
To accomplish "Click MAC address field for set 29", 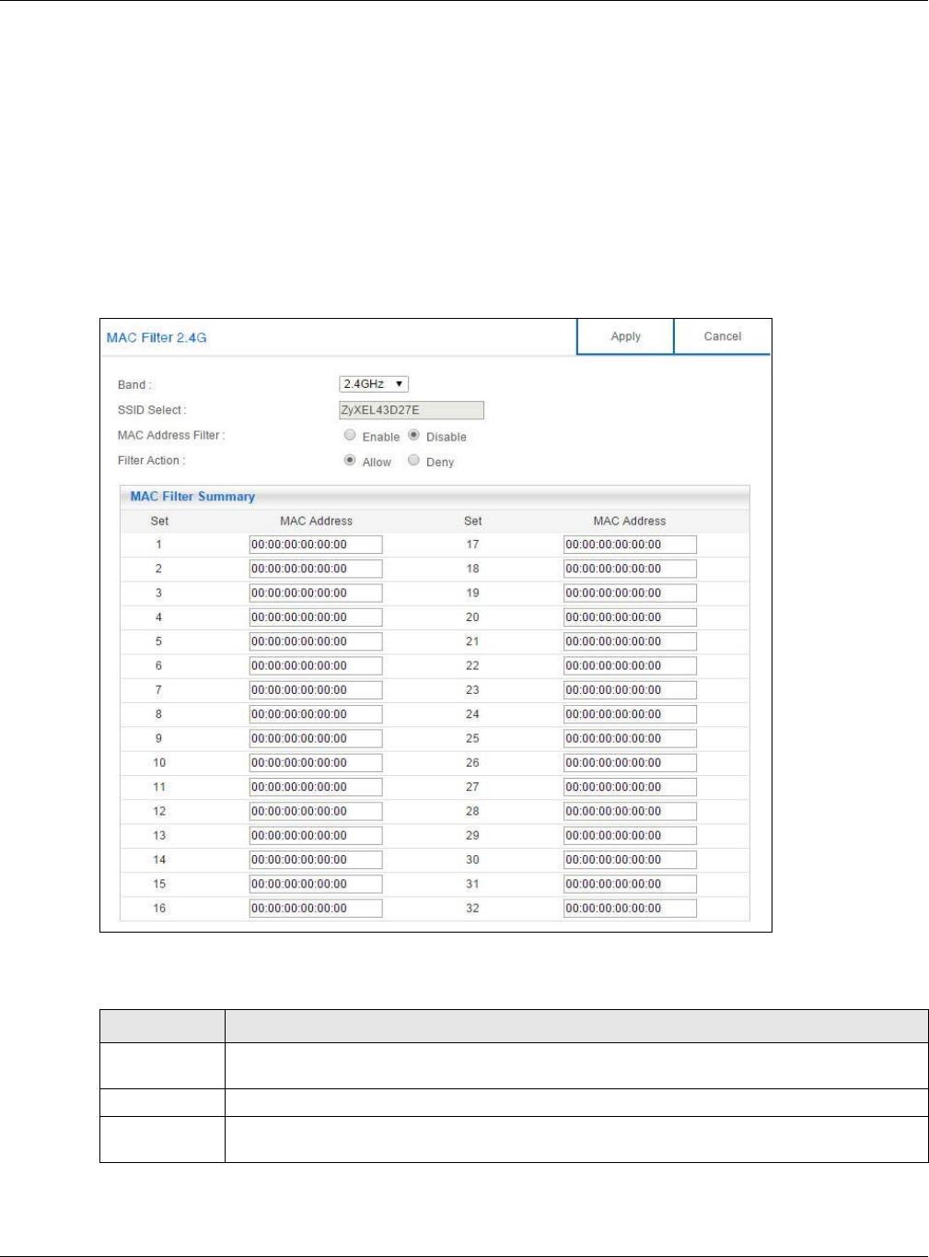I will [630, 835].
